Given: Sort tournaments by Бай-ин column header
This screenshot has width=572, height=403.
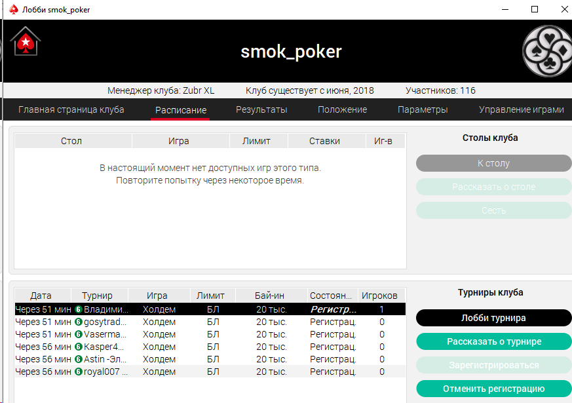Looking at the screenshot, I should coord(271,296).
